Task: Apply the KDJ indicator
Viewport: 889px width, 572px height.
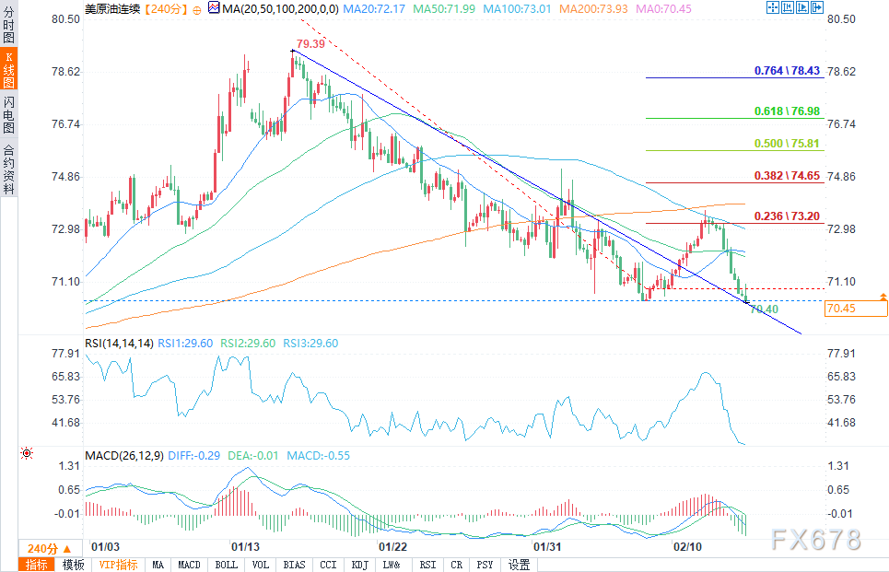Action: pyautogui.click(x=363, y=565)
